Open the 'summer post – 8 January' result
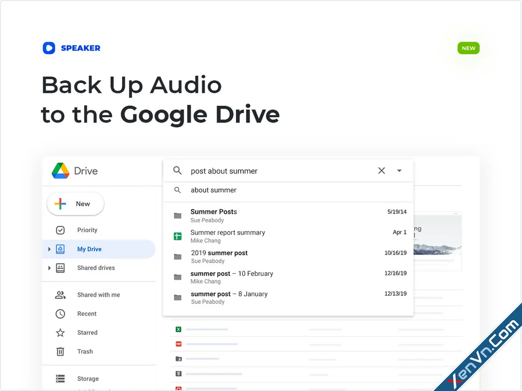The width and height of the screenshot is (522, 391). point(288,298)
